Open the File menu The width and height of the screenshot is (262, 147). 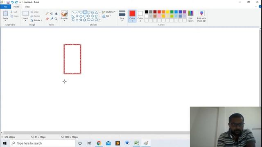[5, 7]
